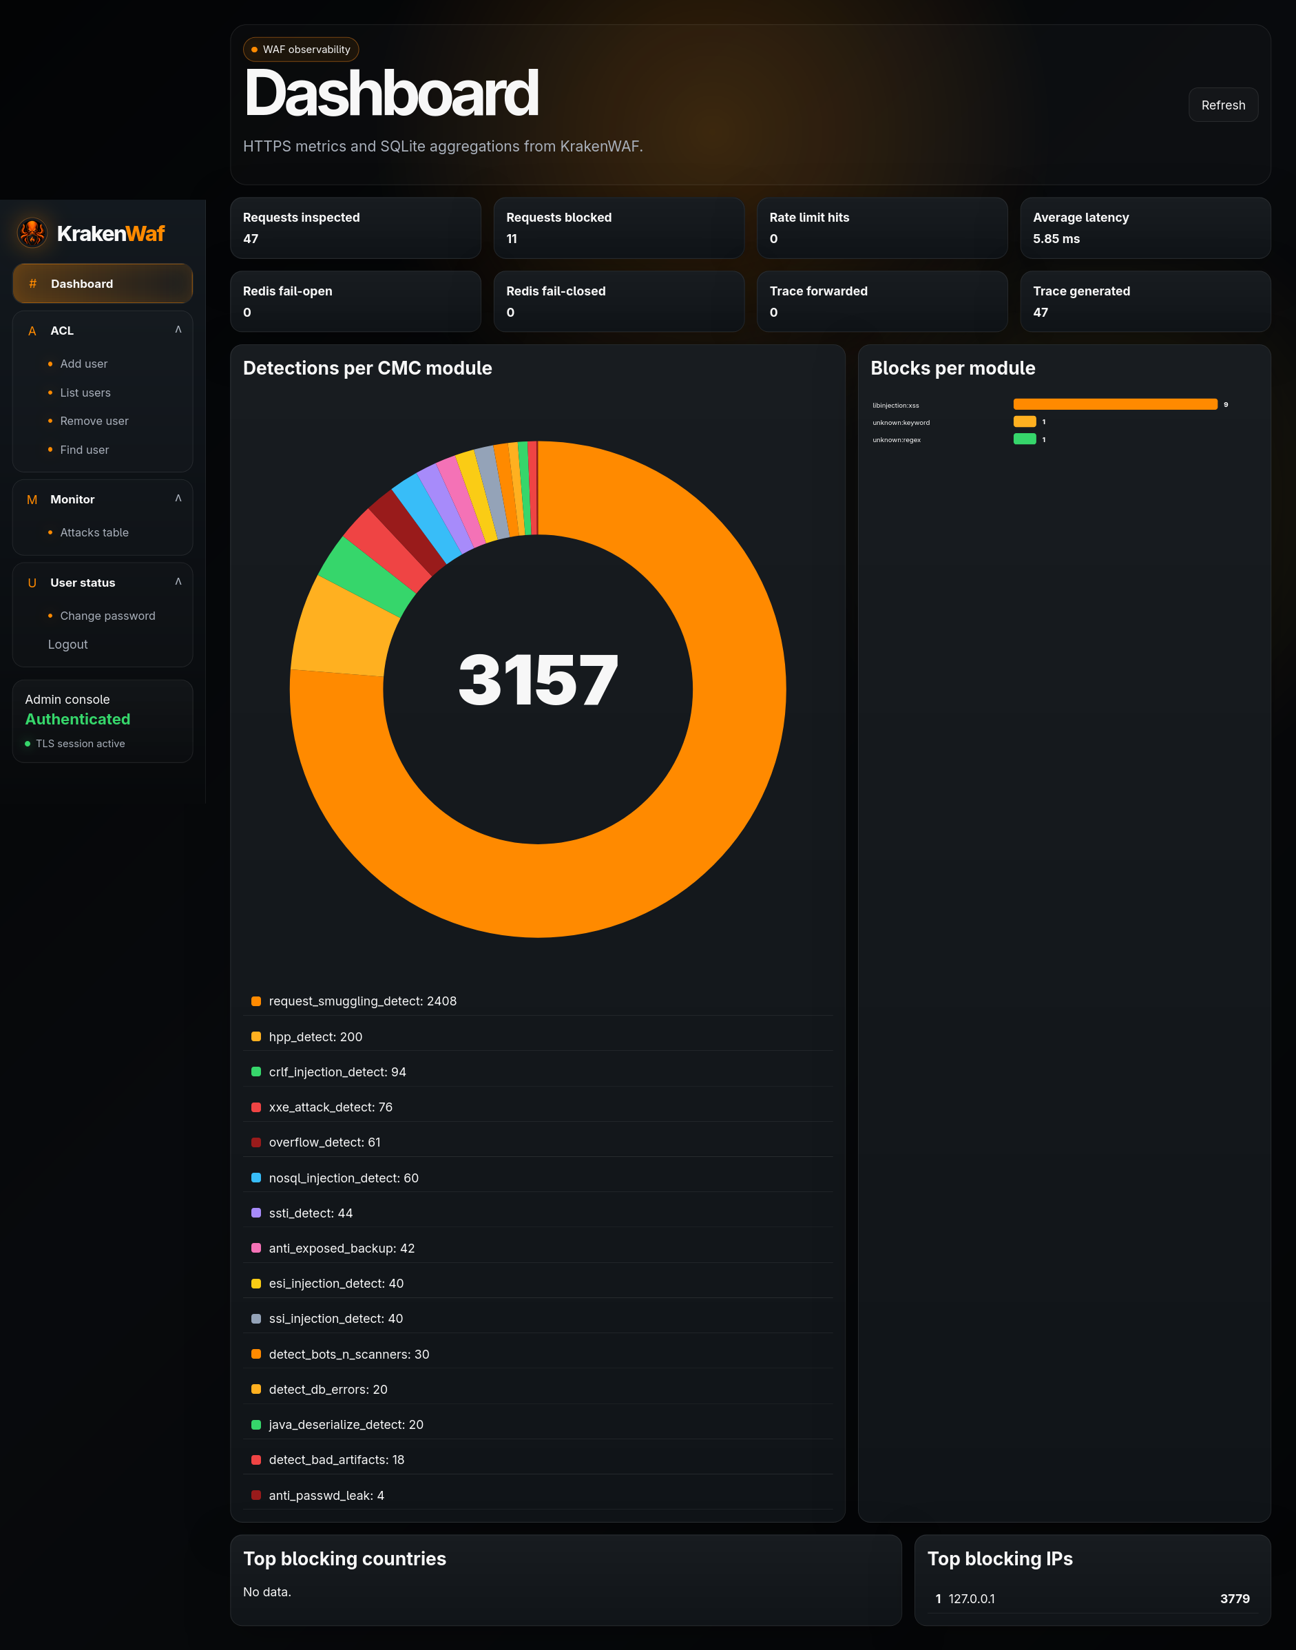Select the Requests inspected card
The width and height of the screenshot is (1296, 1650).
356,229
